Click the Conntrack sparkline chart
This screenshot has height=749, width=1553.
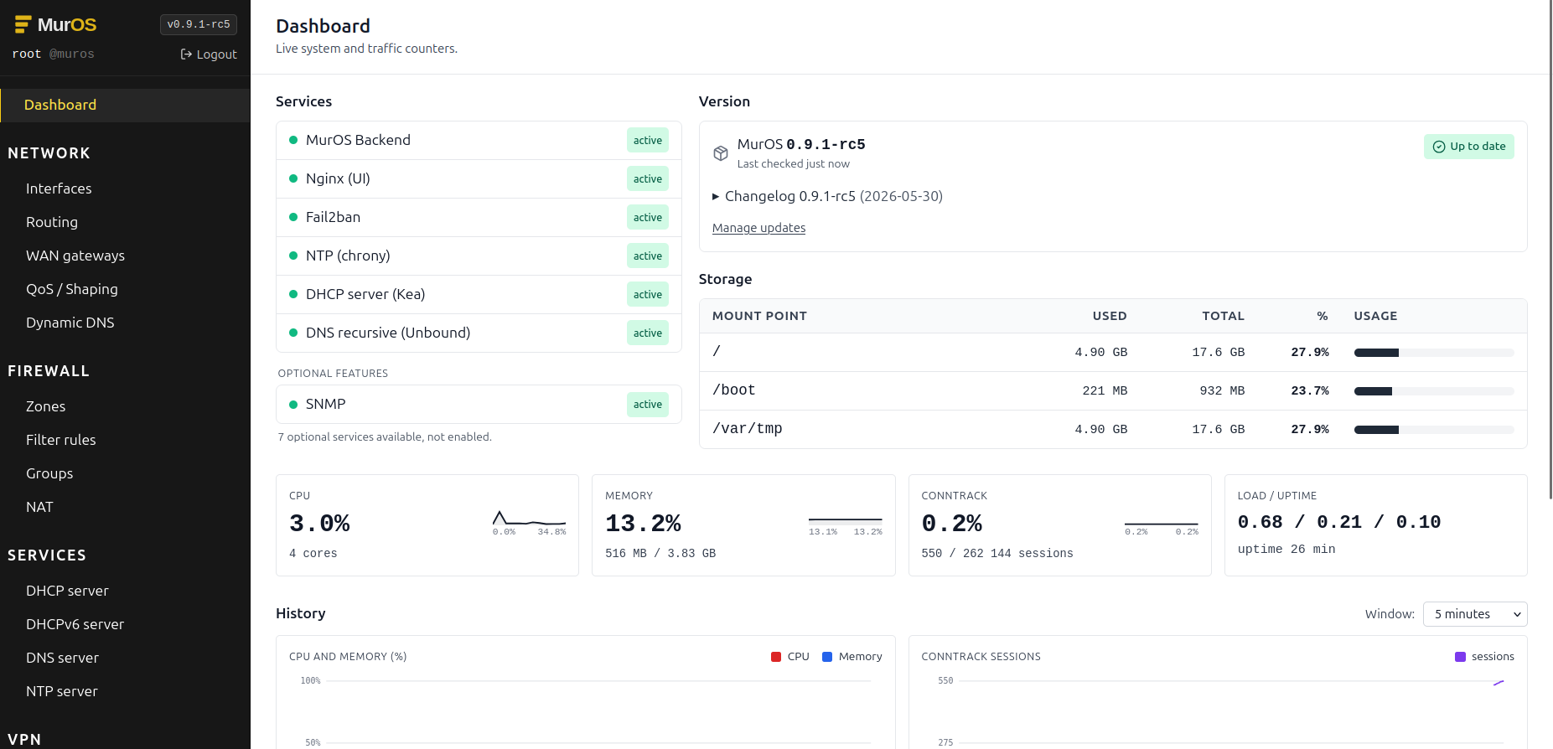point(1161,524)
